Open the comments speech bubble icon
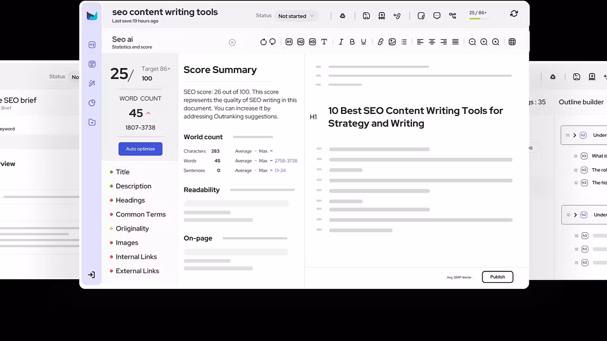This screenshot has width=607, height=341. click(x=437, y=16)
